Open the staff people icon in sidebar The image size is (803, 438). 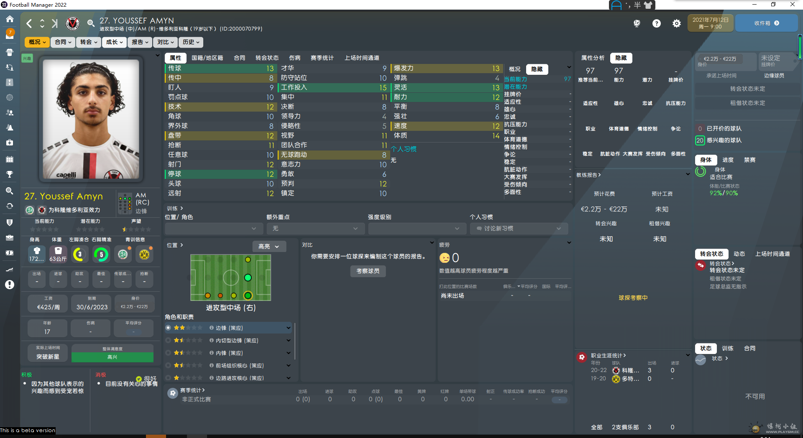pos(10,112)
